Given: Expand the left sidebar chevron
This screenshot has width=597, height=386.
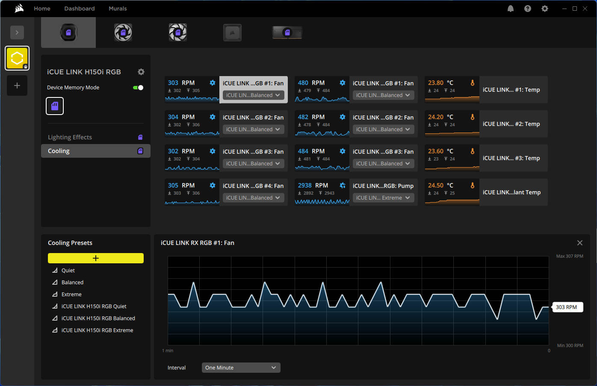Looking at the screenshot, I should pos(17,32).
